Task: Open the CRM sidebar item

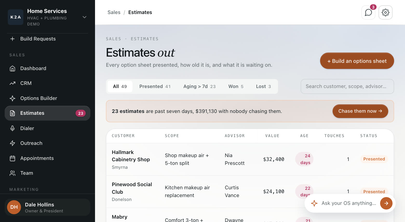Action: pyautogui.click(x=48, y=83)
